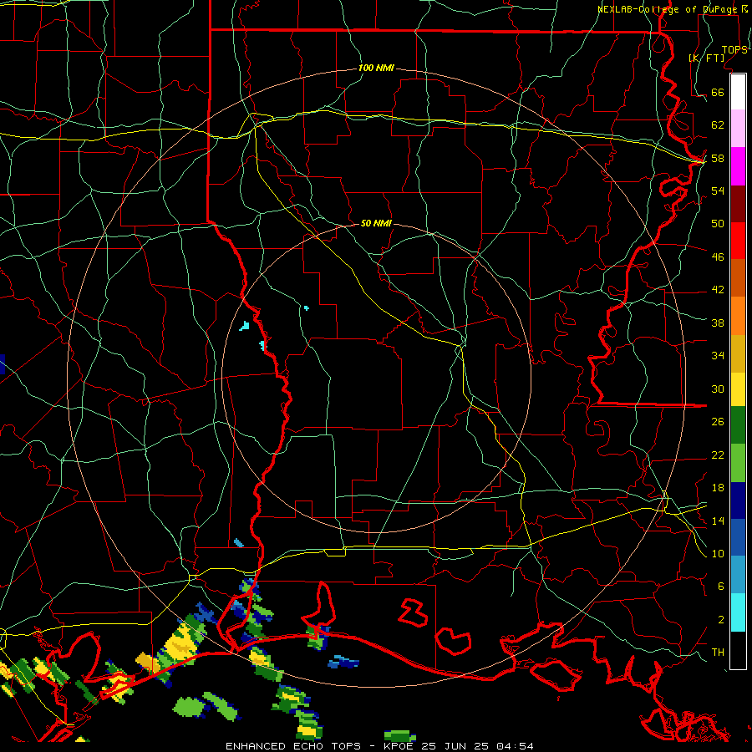Click the 'KPOE' station identifier

pyautogui.click(x=400, y=746)
